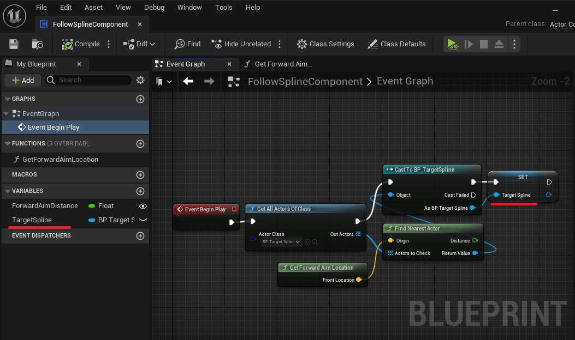Open the Window menu
The image size is (575, 340).
189,7
